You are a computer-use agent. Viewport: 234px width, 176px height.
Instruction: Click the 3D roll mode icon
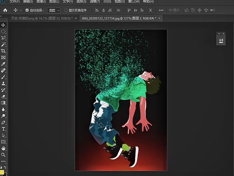[193, 10]
